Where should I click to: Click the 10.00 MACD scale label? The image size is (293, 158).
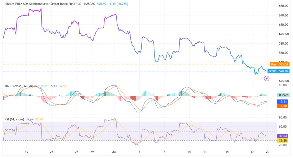pos(282,85)
